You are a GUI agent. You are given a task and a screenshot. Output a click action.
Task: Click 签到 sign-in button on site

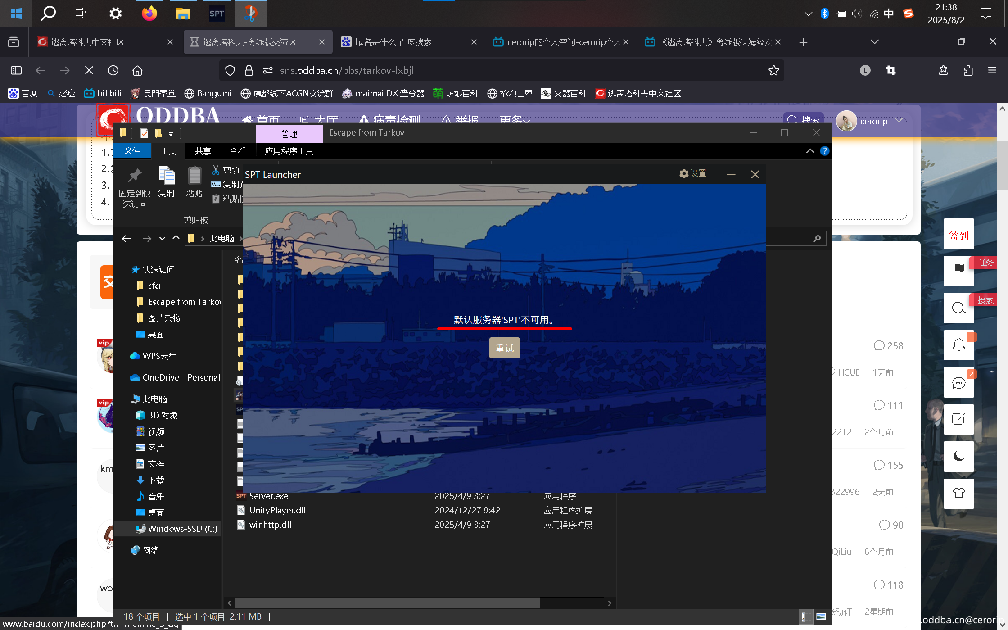[x=958, y=235]
